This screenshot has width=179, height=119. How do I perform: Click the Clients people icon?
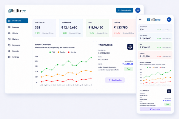[x=9, y=33]
